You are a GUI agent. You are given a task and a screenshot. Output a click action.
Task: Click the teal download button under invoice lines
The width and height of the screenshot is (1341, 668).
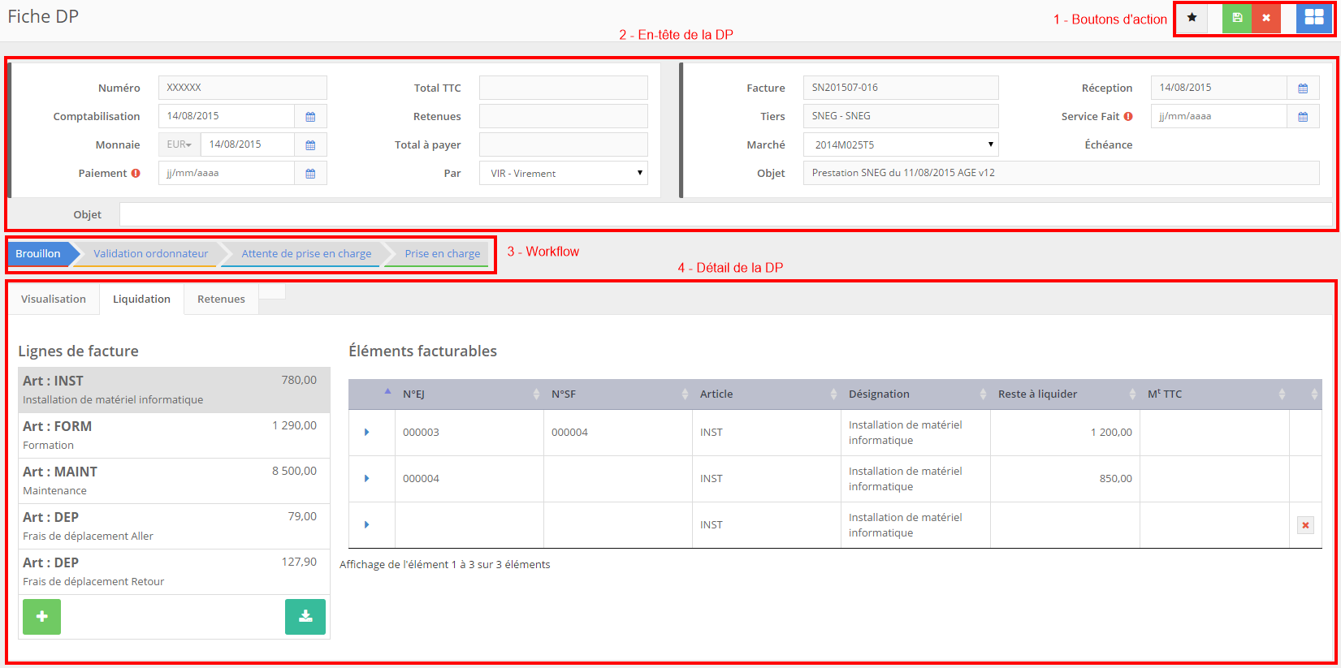pyautogui.click(x=305, y=617)
